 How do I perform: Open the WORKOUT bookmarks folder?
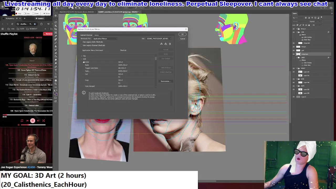[x=32, y=29]
